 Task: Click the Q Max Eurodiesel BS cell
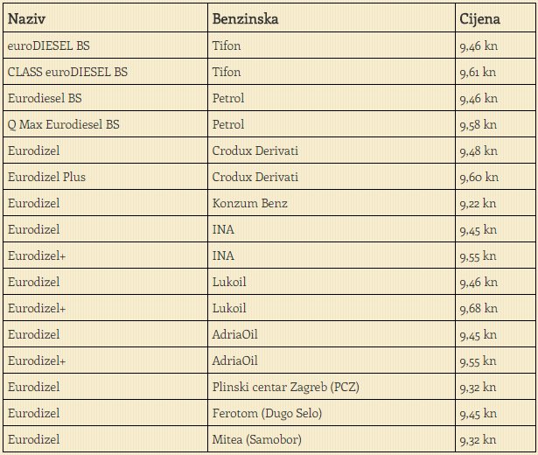[63, 124]
